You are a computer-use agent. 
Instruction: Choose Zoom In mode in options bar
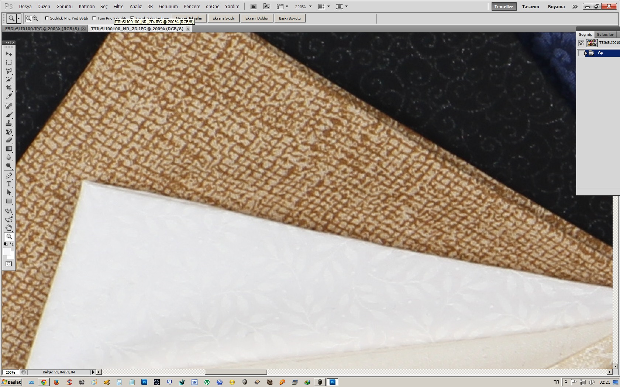28,18
